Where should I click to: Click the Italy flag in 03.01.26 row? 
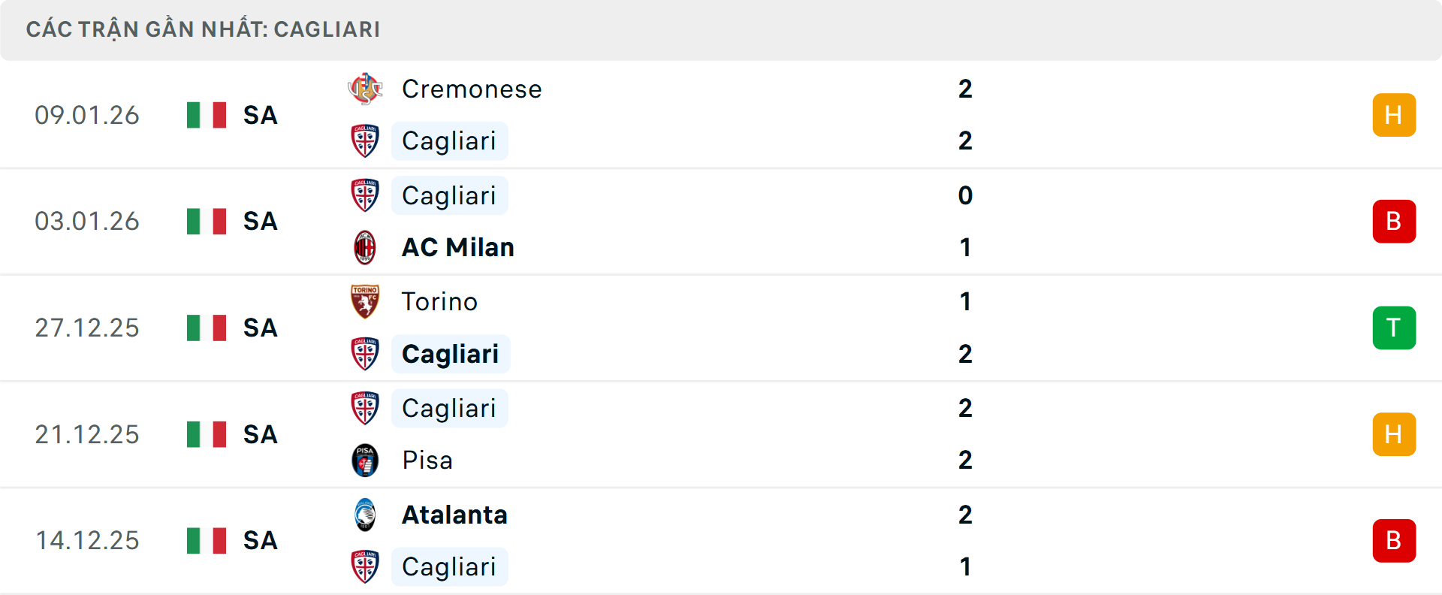point(207,222)
